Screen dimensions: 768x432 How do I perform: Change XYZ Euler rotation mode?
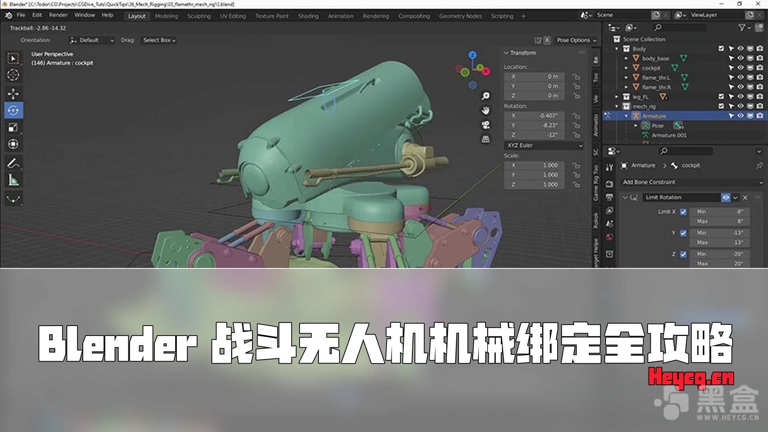tap(544, 146)
